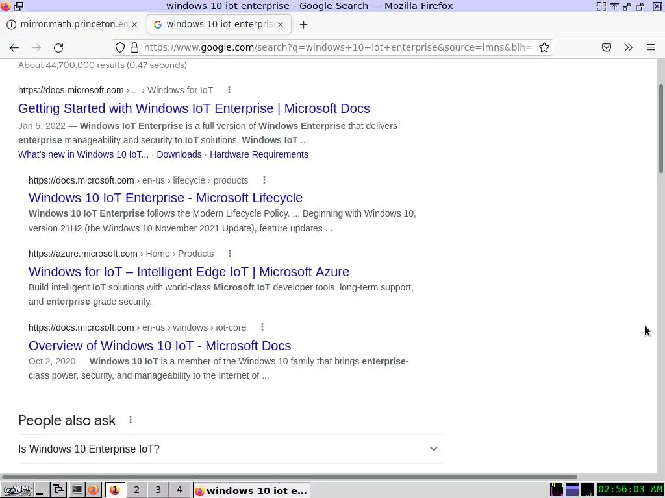665x498 pixels.
Task: Open options for Overview of Windows 10 IoT result
Action: [262, 327]
